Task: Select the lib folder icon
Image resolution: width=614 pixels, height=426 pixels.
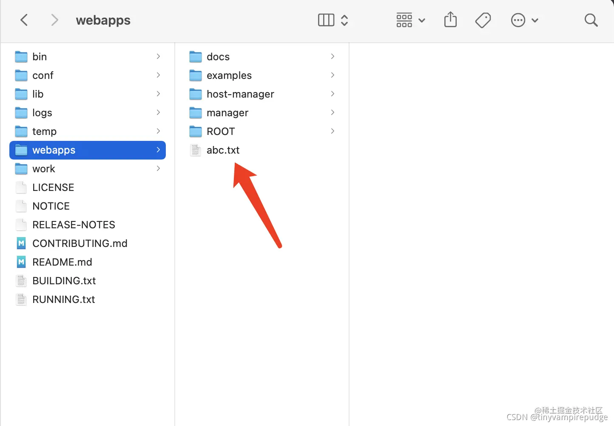Action: coord(21,94)
